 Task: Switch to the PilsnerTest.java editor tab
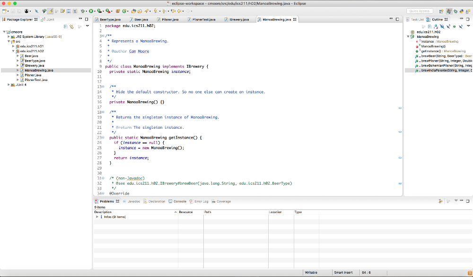[204, 19]
